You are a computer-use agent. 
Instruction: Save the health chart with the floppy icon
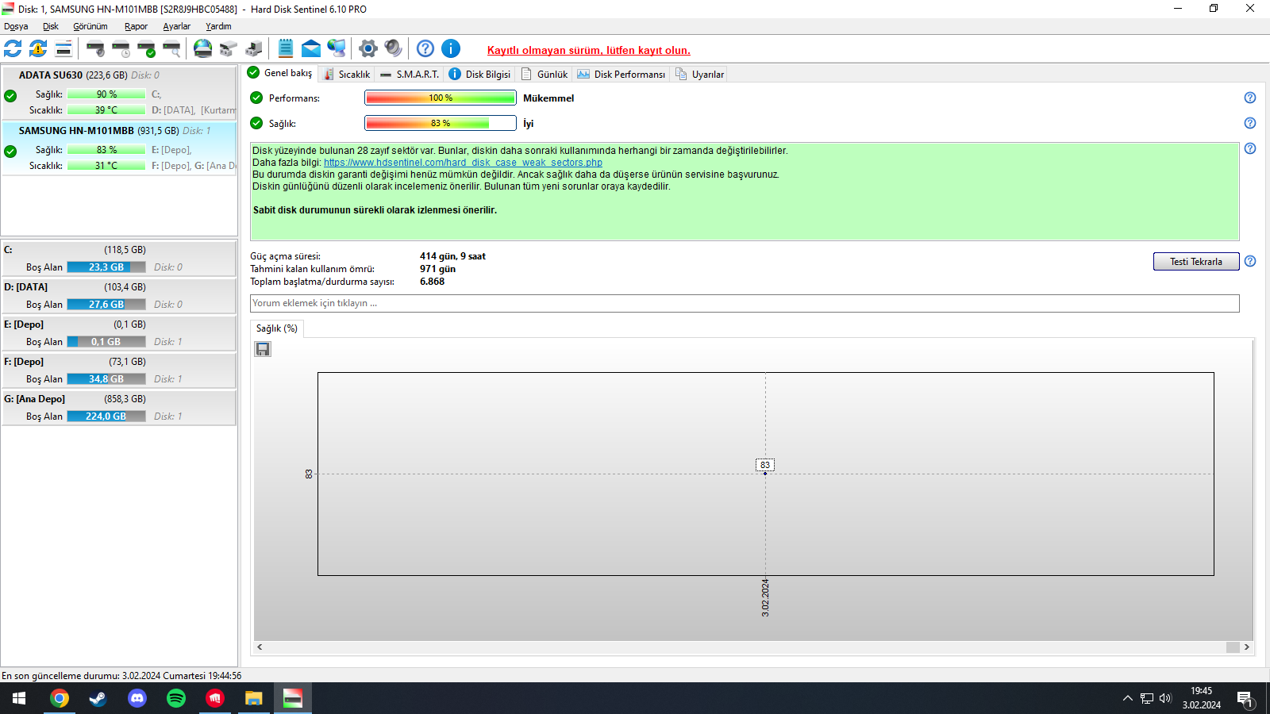tap(263, 349)
